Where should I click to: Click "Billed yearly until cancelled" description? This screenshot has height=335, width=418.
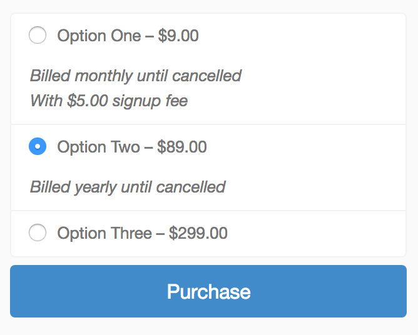click(128, 187)
